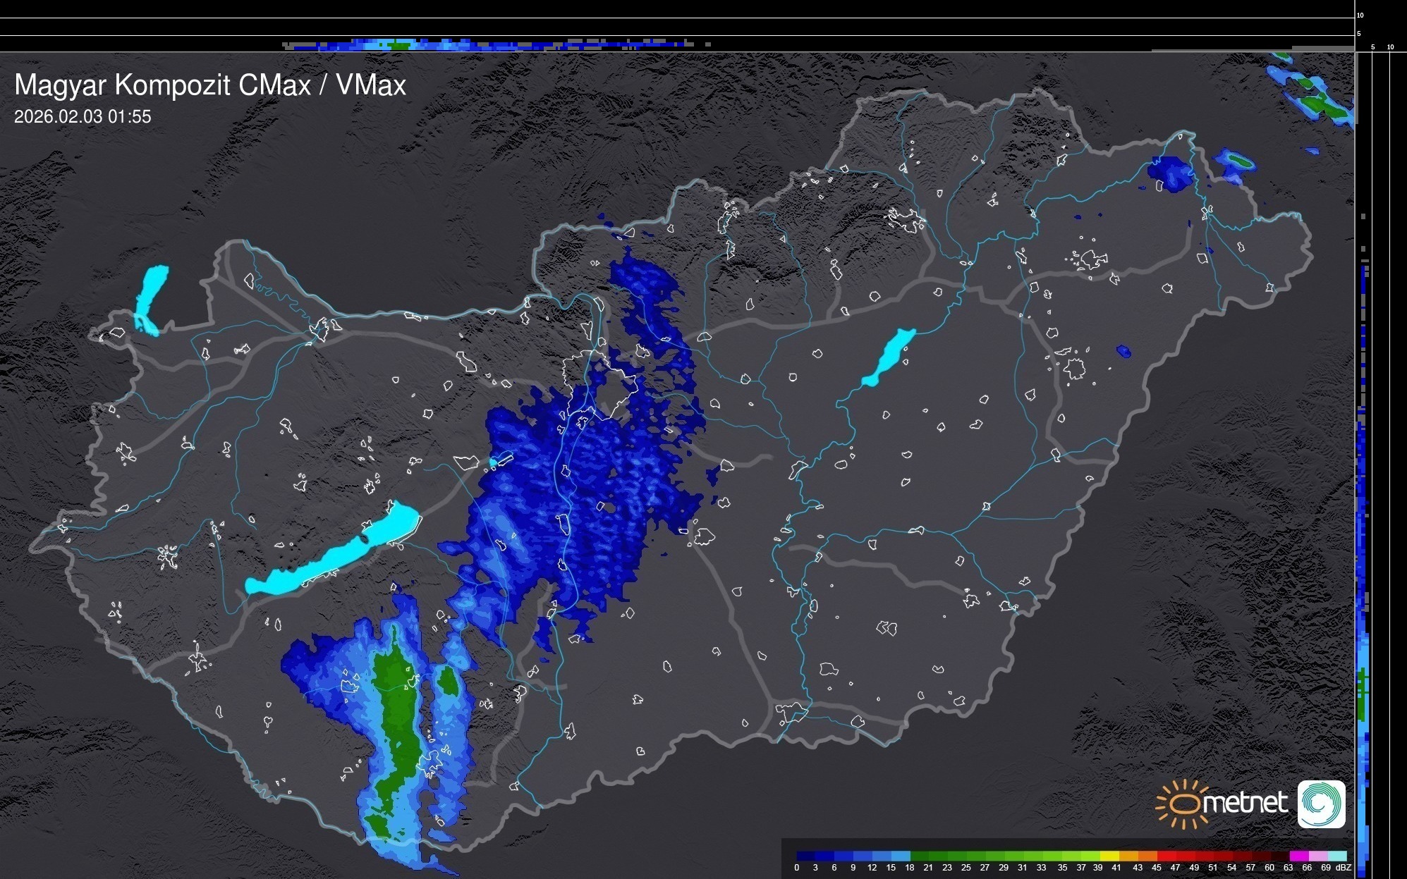
Task: Click the metnet wordmark text
Action: [x=1245, y=804]
